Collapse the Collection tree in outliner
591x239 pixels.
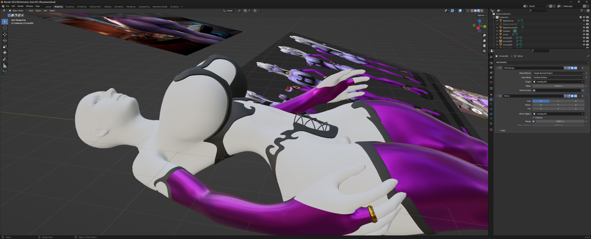point(494,17)
